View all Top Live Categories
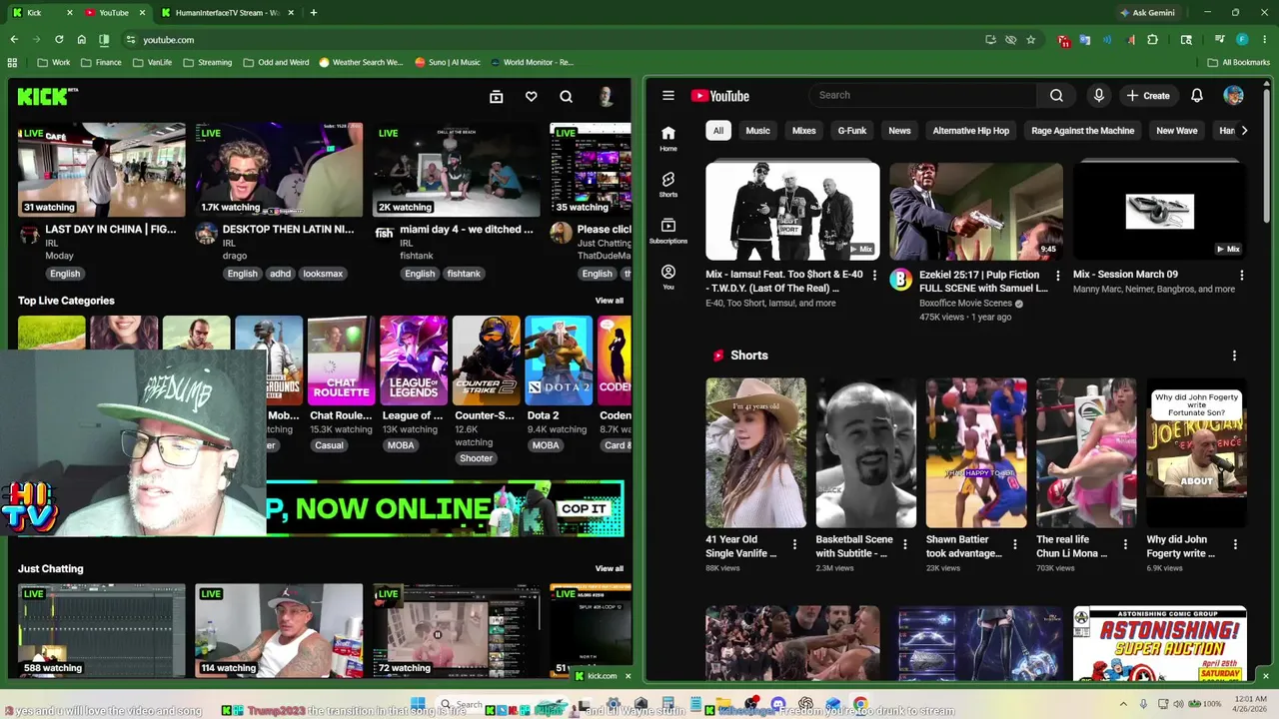 [x=610, y=301]
